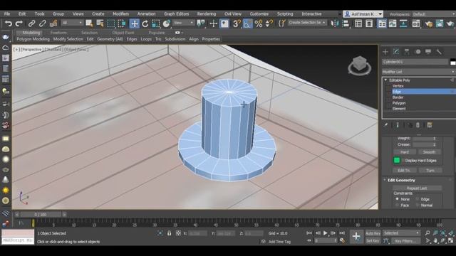This screenshot has width=456, height=256.
Task: Toggle Show End Result icon in stack
Action: pyautogui.click(x=398, y=125)
